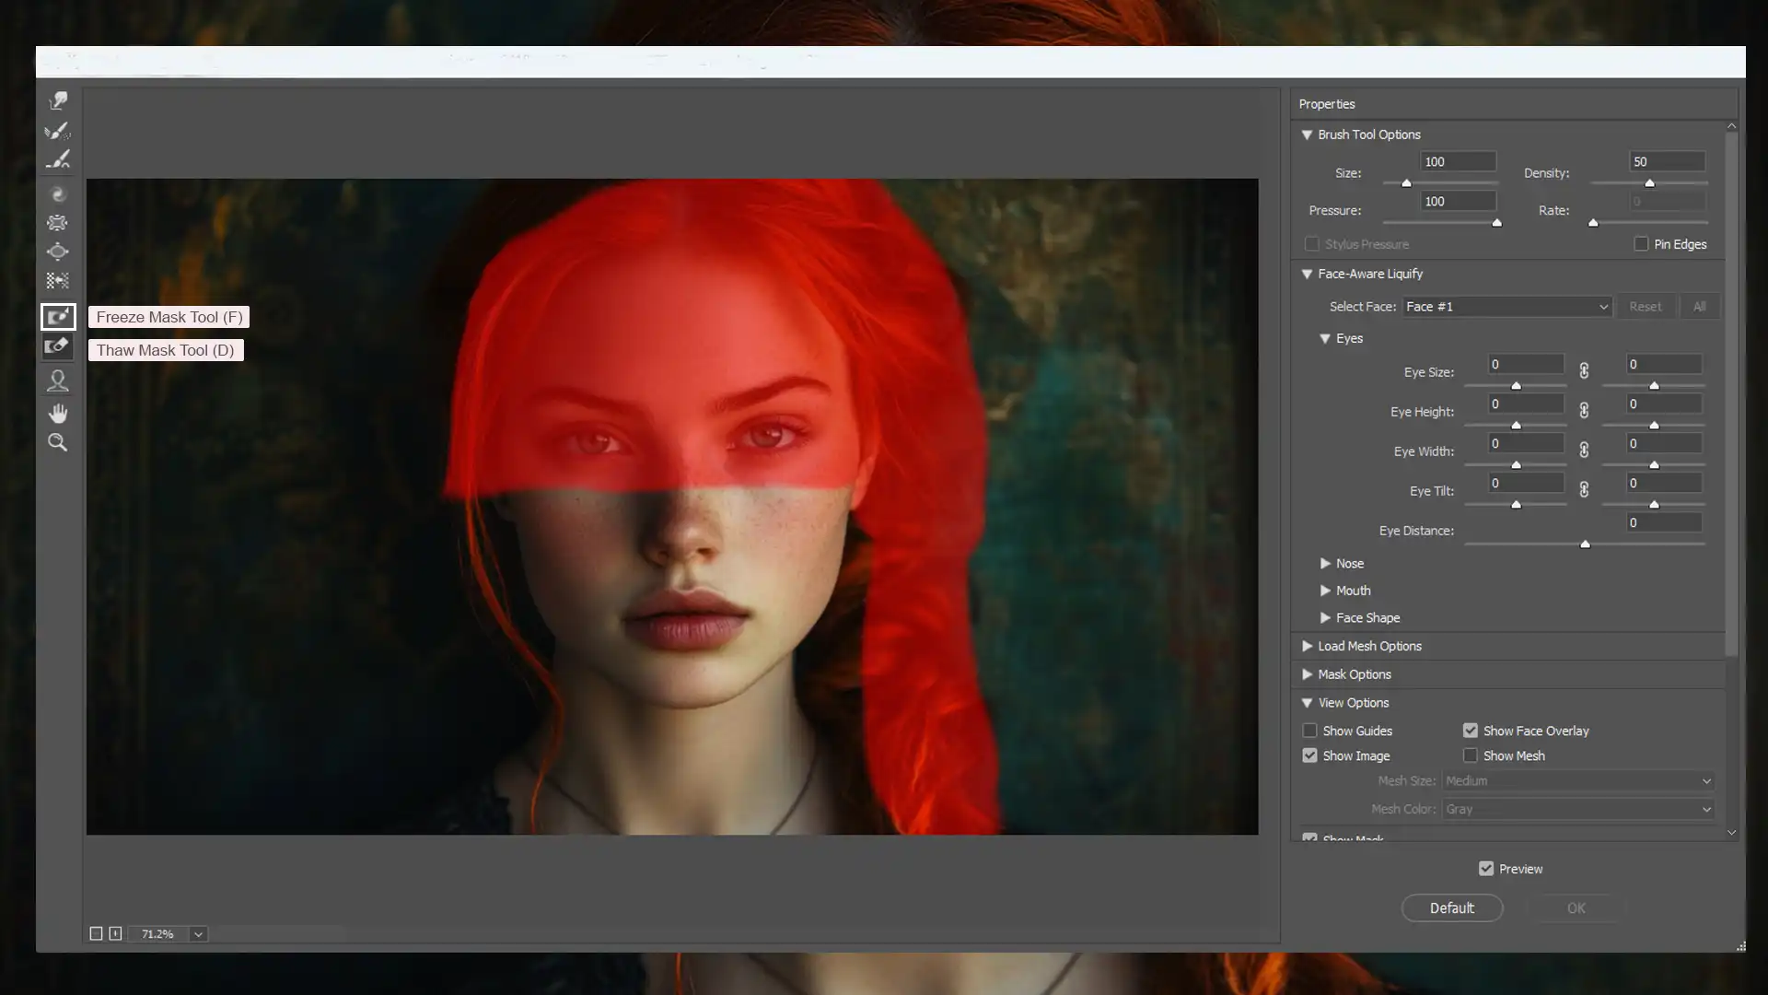Select the Freeze Mask Tool
The image size is (1768, 995).
[x=57, y=316]
